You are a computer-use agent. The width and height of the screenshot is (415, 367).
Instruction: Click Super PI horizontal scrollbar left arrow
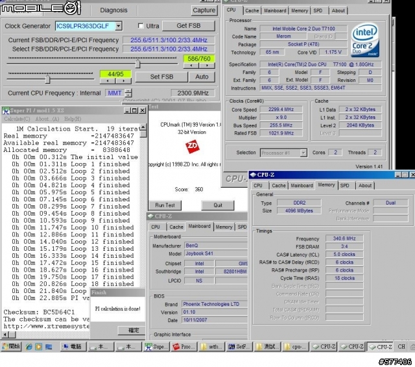(5, 335)
